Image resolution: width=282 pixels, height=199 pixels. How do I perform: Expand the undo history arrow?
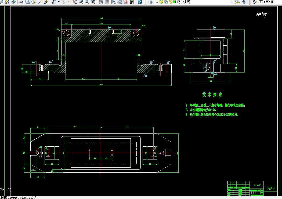click(59, 2)
